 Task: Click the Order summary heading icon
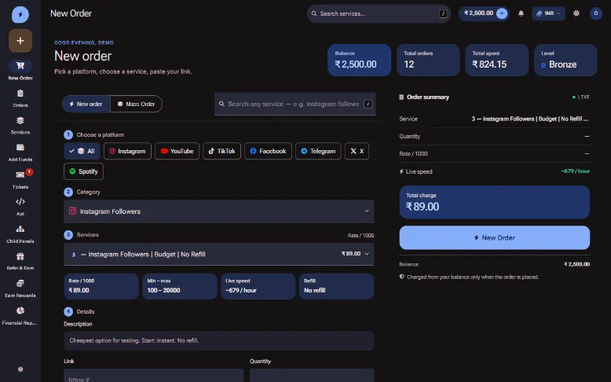[x=401, y=97]
